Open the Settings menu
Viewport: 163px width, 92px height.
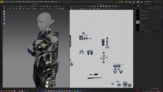click(52, 2)
